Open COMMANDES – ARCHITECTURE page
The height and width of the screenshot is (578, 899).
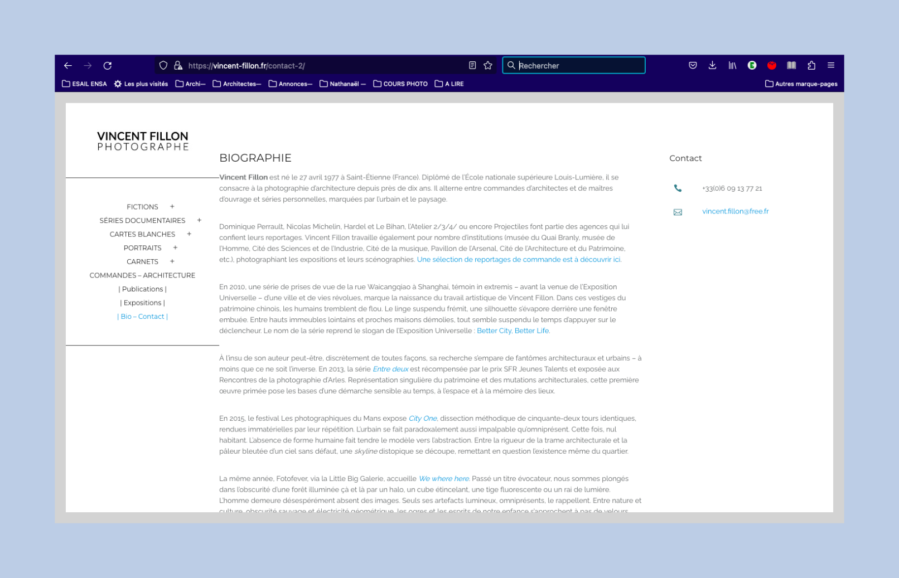tap(142, 275)
